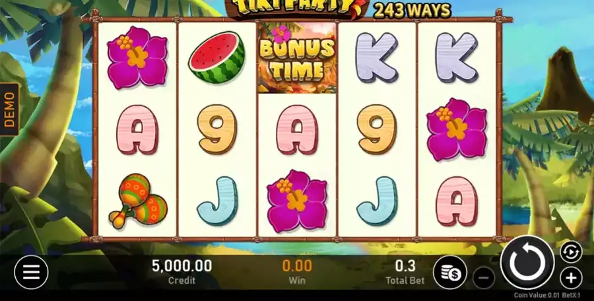Click the Win amount display
Viewport: 594px width, 301px height.
pos(297,271)
